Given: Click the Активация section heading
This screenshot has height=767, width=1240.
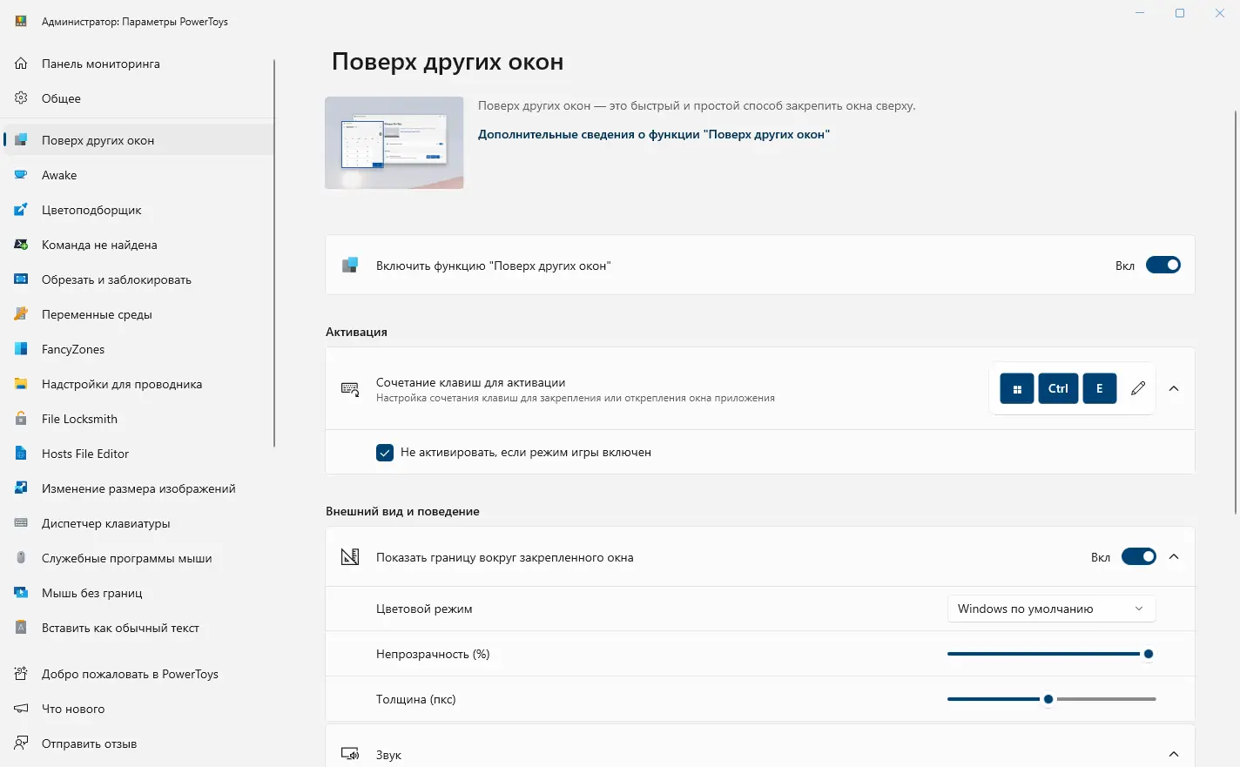Looking at the screenshot, I should coord(356,332).
